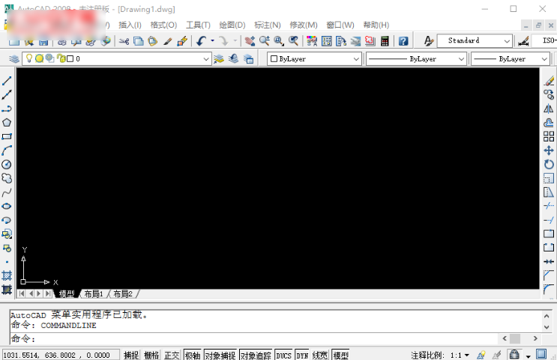This screenshot has width=557, height=360.
Task: Toggle 线宽 lineweight display
Action: pos(320,355)
